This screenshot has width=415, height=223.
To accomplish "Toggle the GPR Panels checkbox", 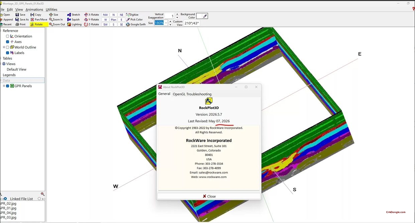I will (x=8, y=86).
